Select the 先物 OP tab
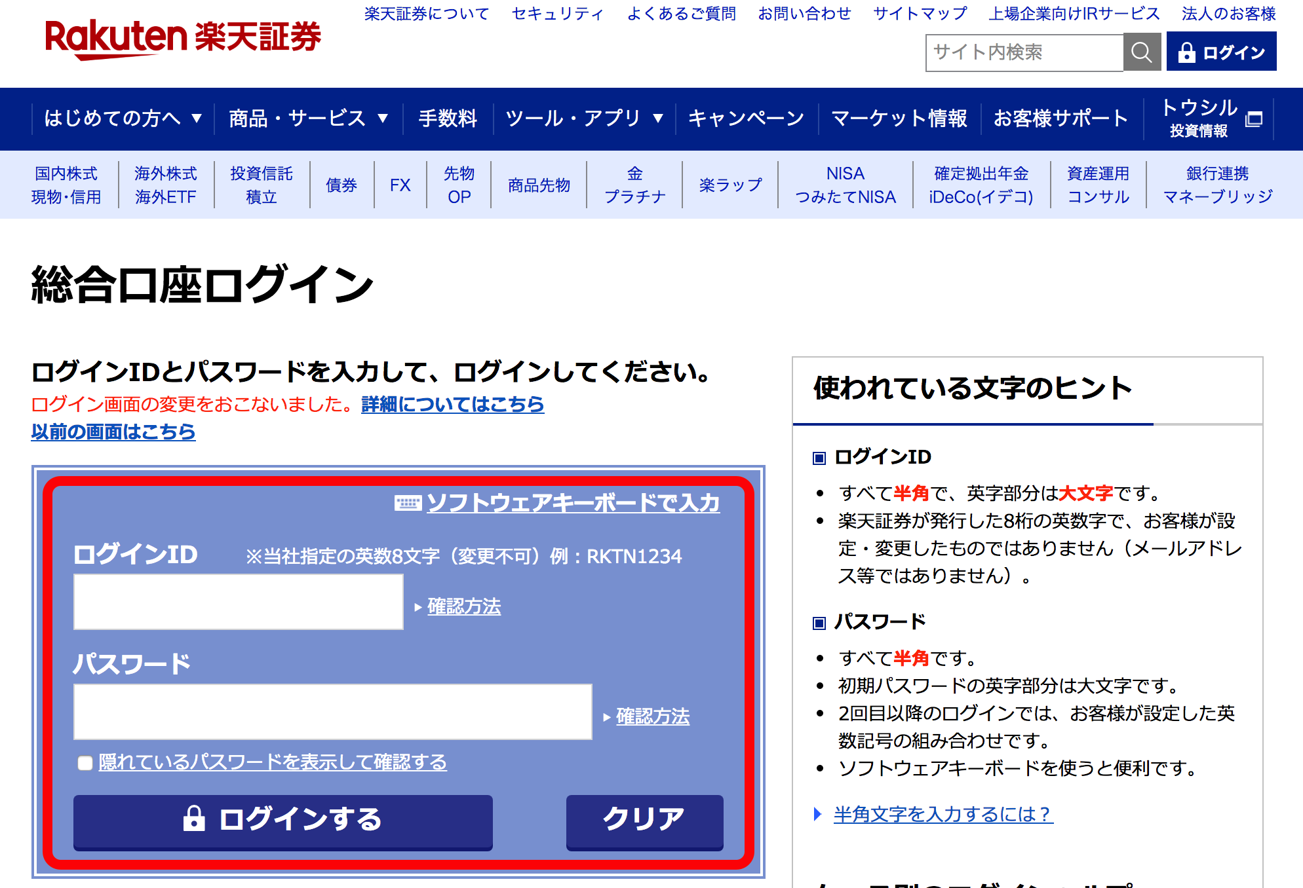The height and width of the screenshot is (888, 1303). coord(459,185)
